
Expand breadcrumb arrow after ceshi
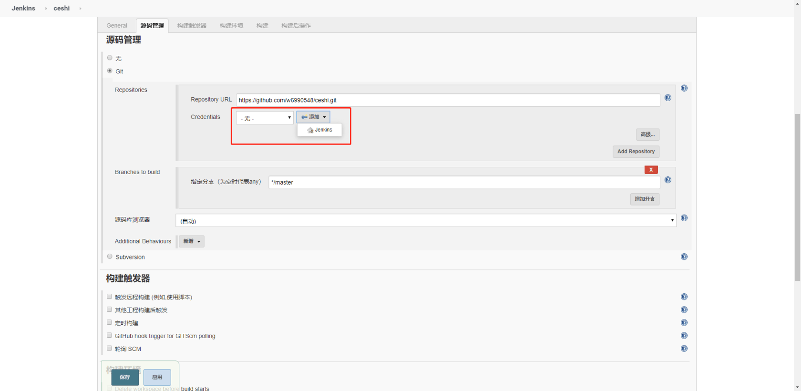pyautogui.click(x=80, y=9)
